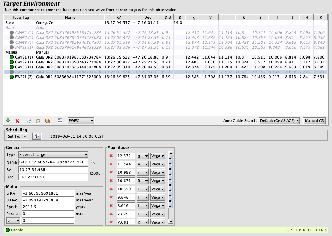Click the orange duplicate target icon

coord(47,121)
